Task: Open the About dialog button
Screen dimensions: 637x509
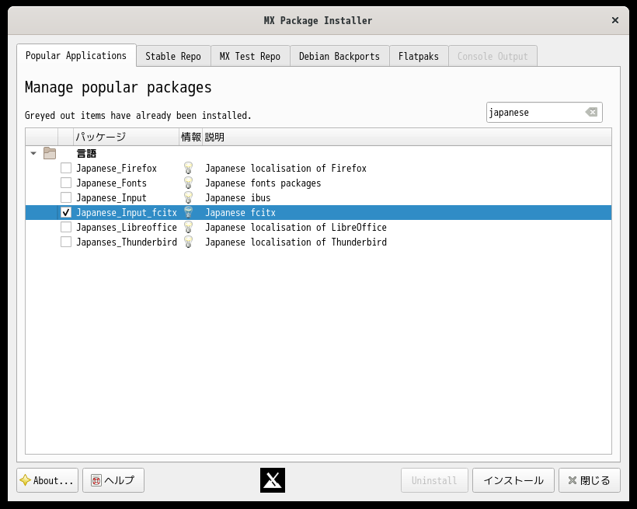Action: [47, 480]
